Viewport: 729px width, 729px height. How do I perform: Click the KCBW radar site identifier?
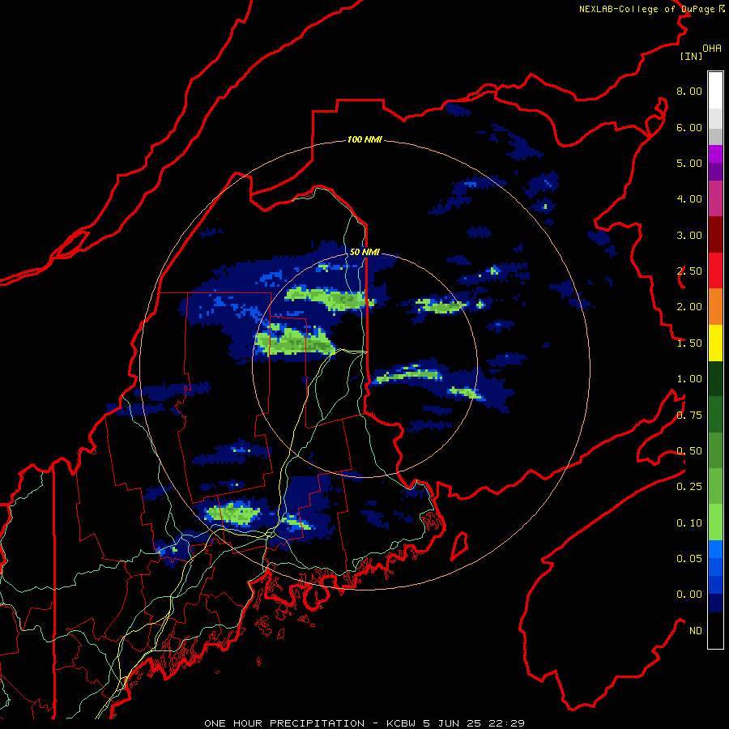coord(401,723)
